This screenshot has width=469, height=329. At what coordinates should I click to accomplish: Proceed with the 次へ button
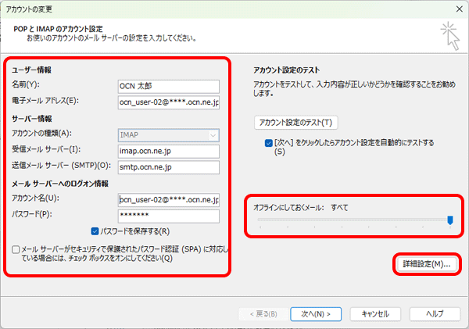coord(315,313)
